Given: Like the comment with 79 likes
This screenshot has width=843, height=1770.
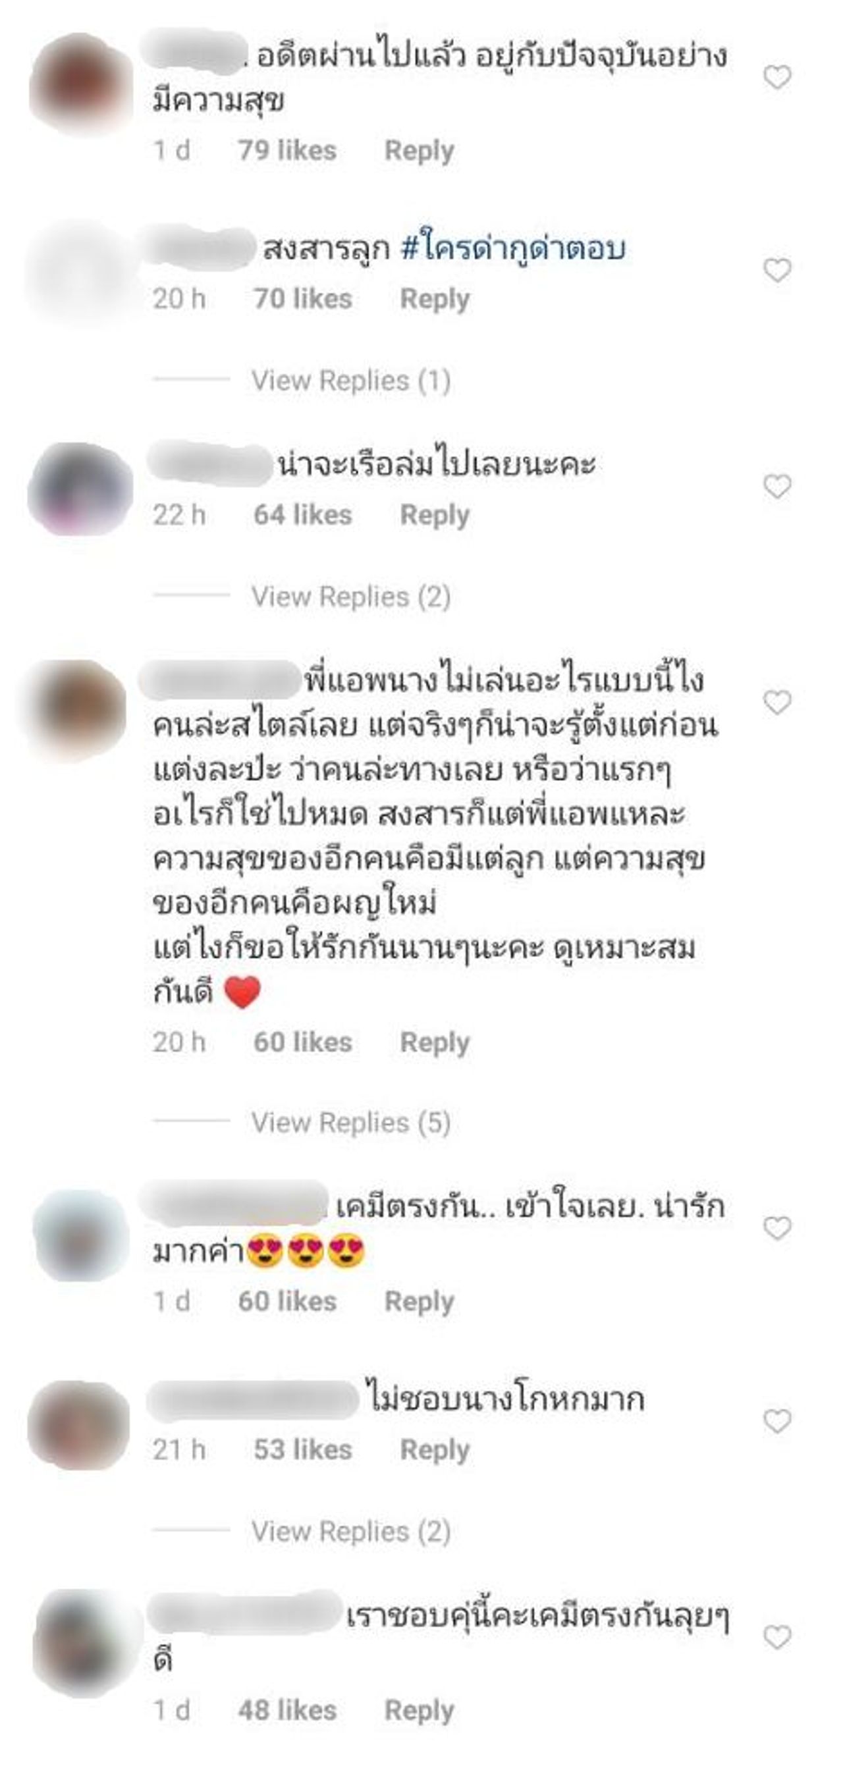Looking at the screenshot, I should tap(777, 77).
